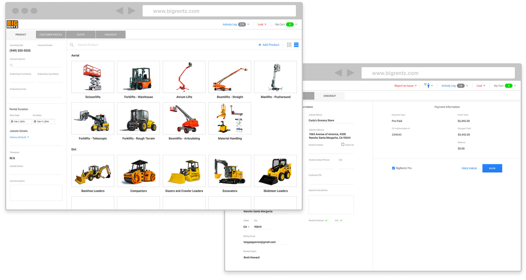Expand Activity Log dropdown in front window
The image size is (526, 280).
pos(248,24)
